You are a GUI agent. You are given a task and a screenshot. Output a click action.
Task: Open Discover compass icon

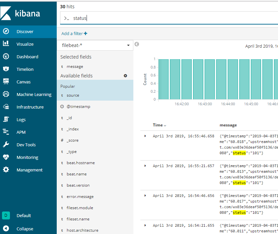point(6,31)
